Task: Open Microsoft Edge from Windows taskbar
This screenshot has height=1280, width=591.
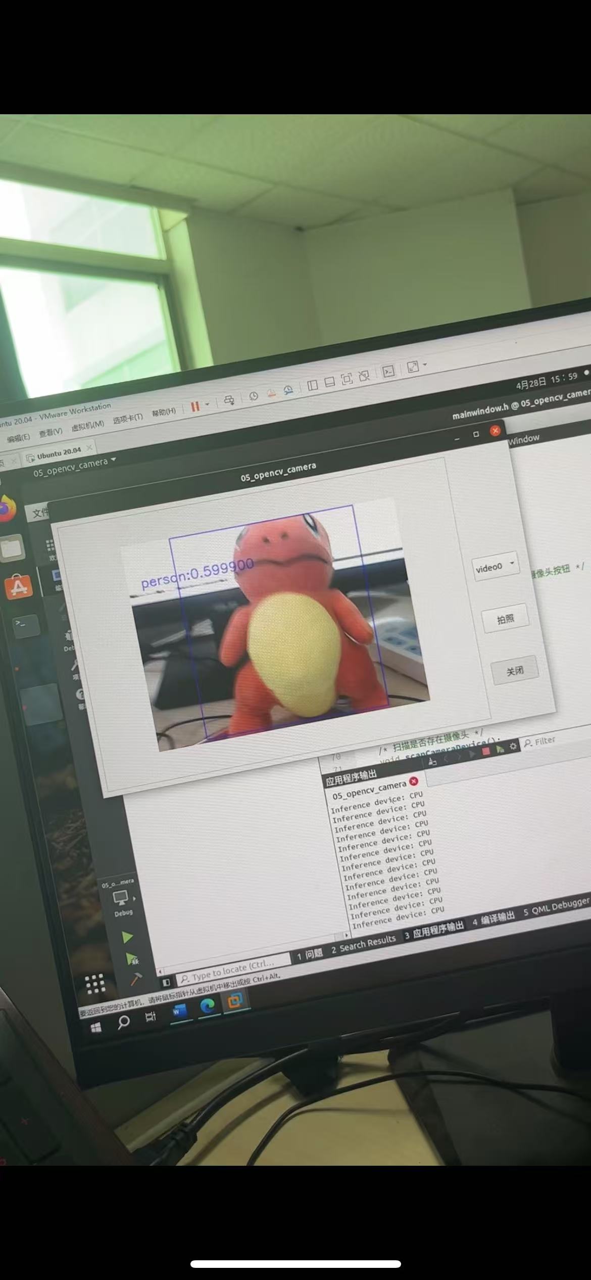Action: 208,1007
